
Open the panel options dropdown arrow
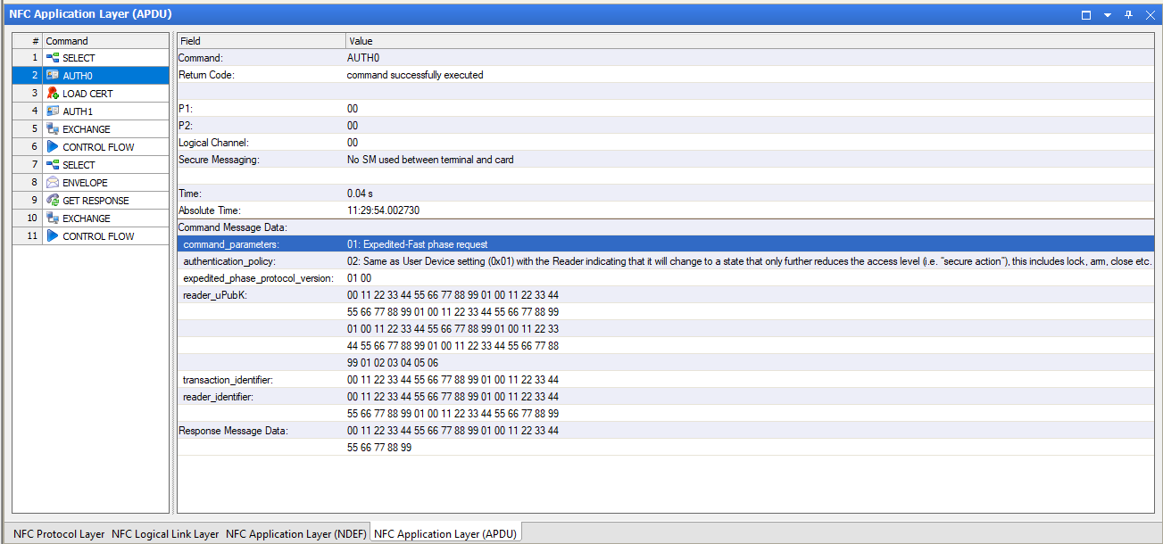pyautogui.click(x=1108, y=14)
